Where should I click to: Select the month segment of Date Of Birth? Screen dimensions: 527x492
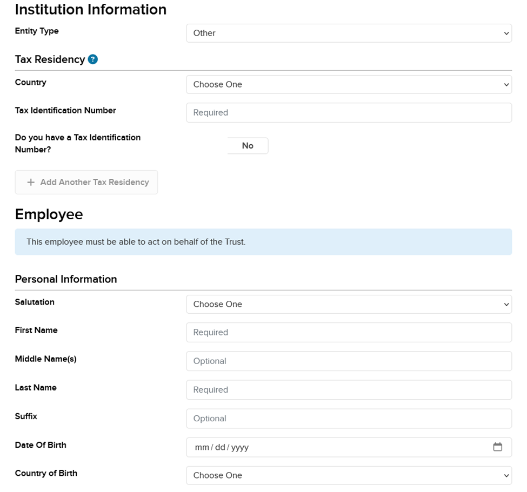202,447
